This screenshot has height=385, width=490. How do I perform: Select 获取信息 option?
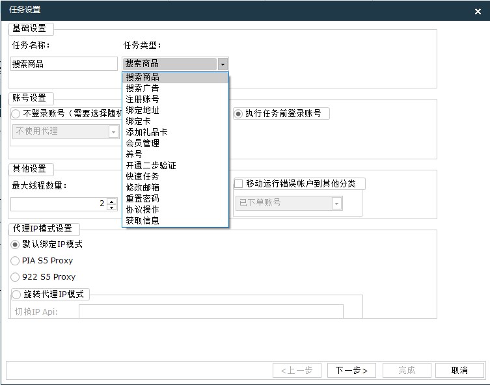175,220
